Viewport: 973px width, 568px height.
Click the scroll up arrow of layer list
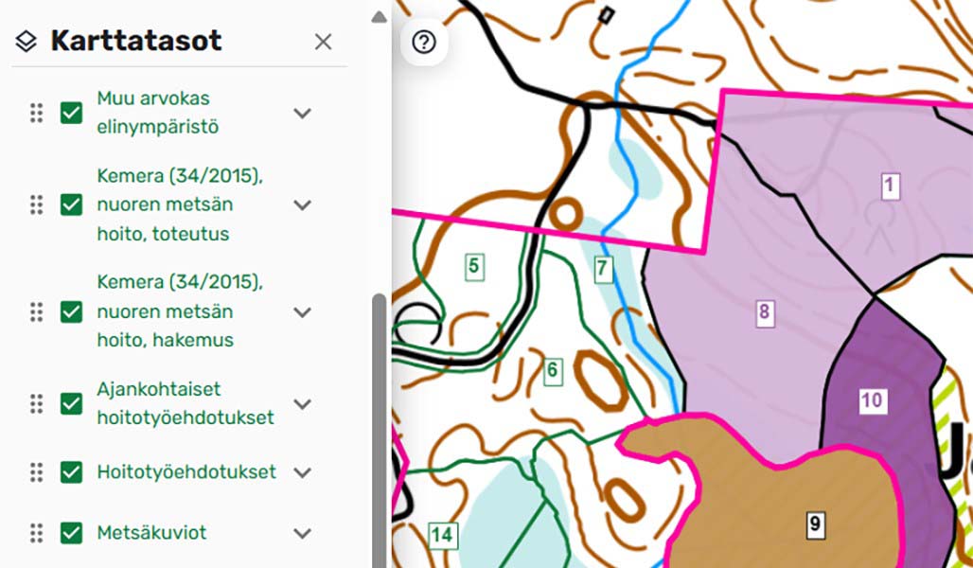379,17
